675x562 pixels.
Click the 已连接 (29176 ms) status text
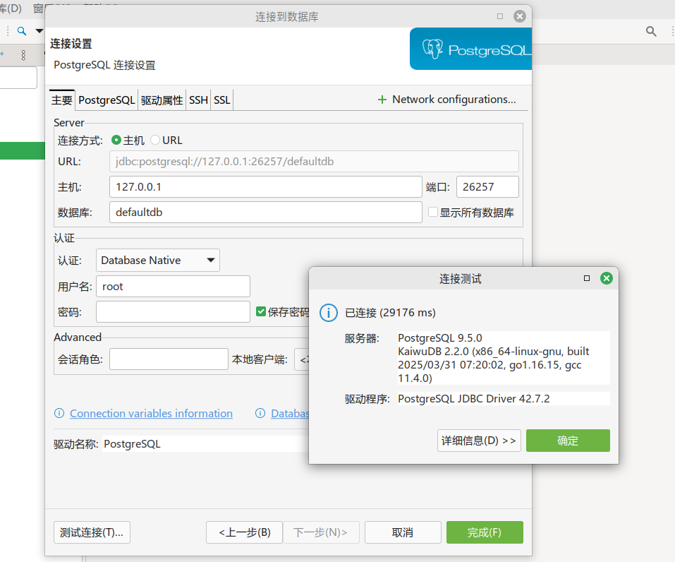tap(391, 313)
